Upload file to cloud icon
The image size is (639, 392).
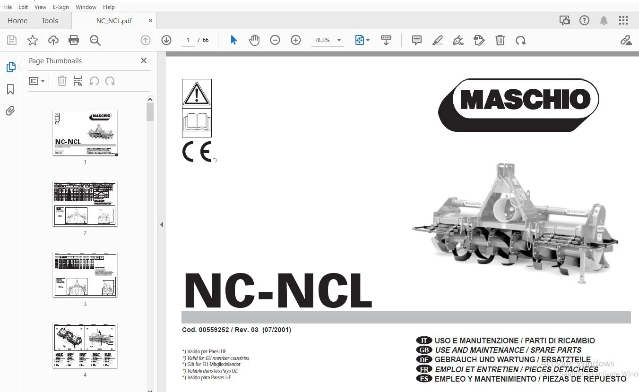[x=53, y=41]
